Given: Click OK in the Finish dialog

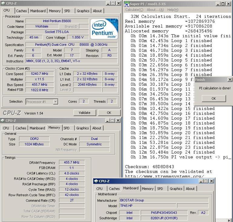Looking at the screenshot, I should point(214,98).
